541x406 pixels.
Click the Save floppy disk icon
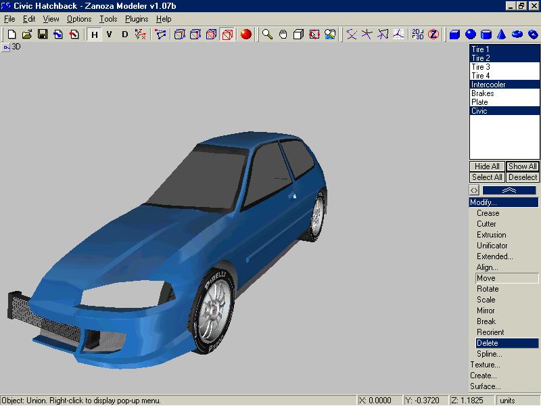click(x=42, y=35)
